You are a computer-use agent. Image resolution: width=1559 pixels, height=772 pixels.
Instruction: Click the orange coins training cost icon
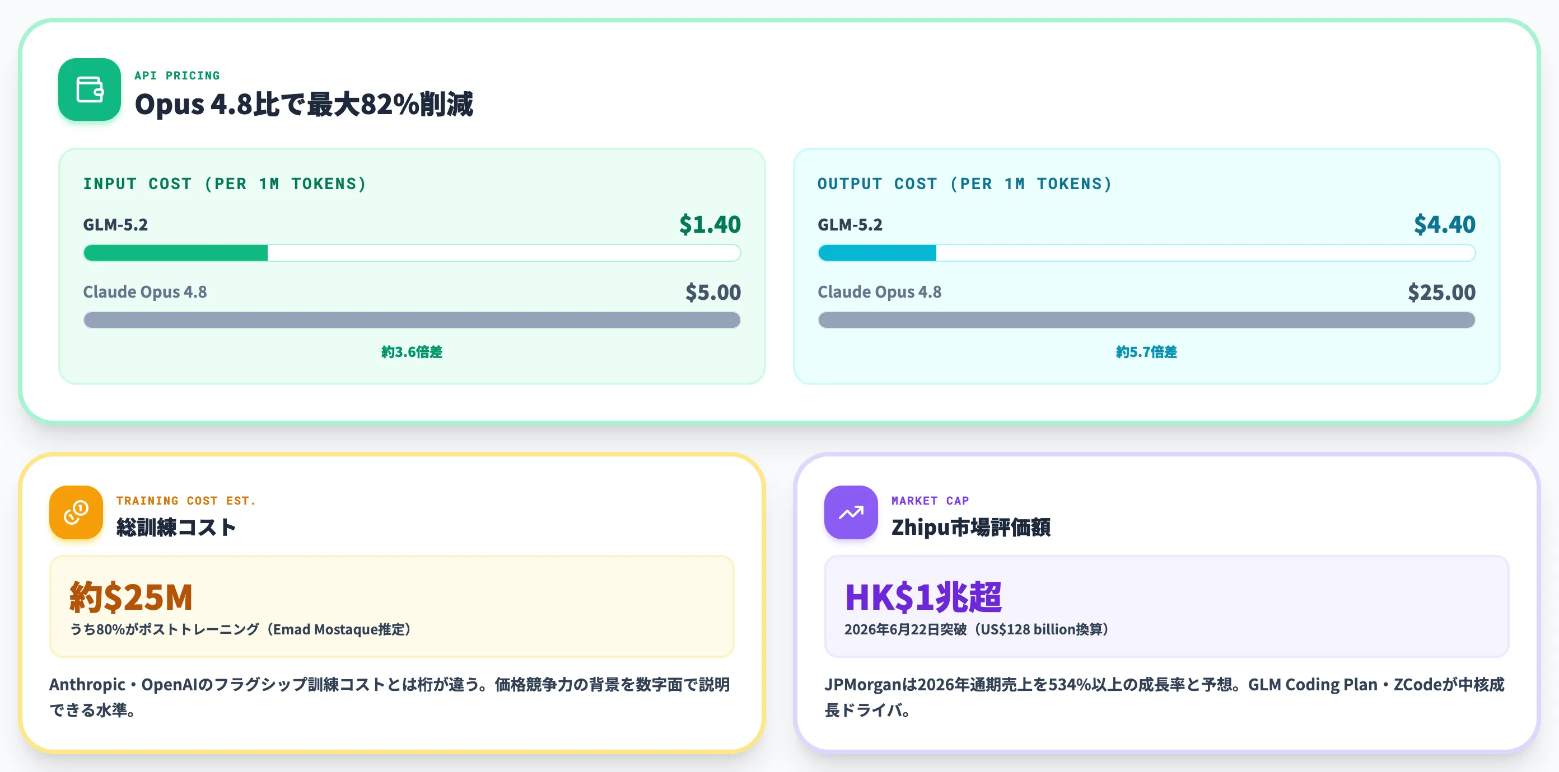point(76,512)
